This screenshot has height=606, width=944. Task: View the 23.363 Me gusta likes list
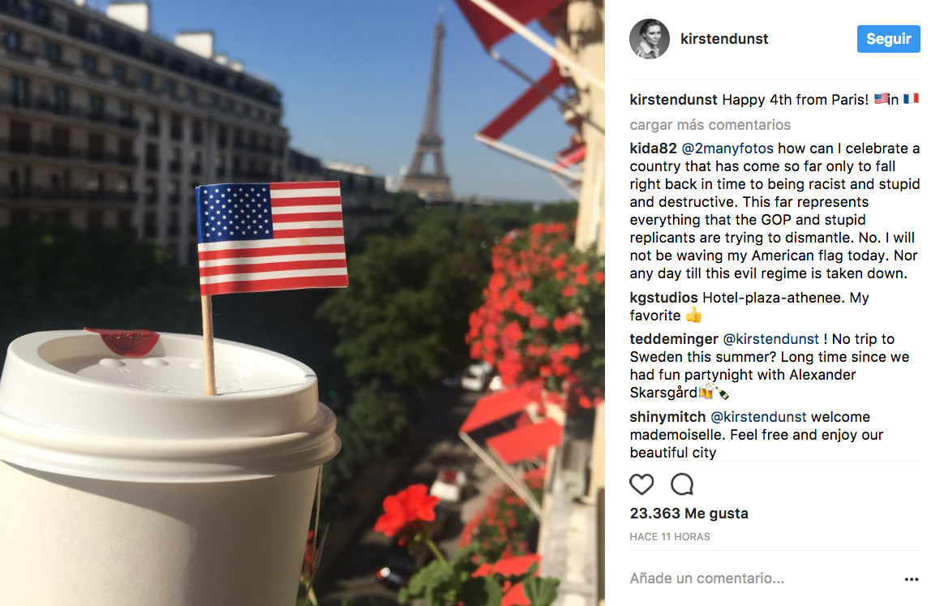coord(689,514)
